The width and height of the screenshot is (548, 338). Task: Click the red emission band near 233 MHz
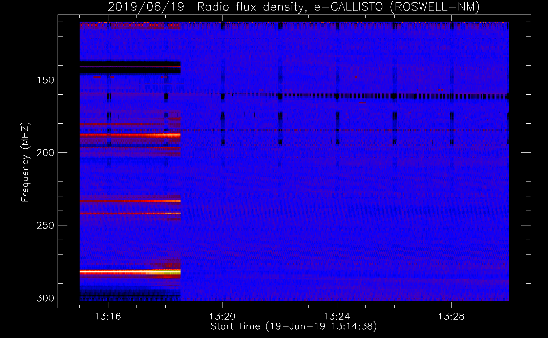130,201
